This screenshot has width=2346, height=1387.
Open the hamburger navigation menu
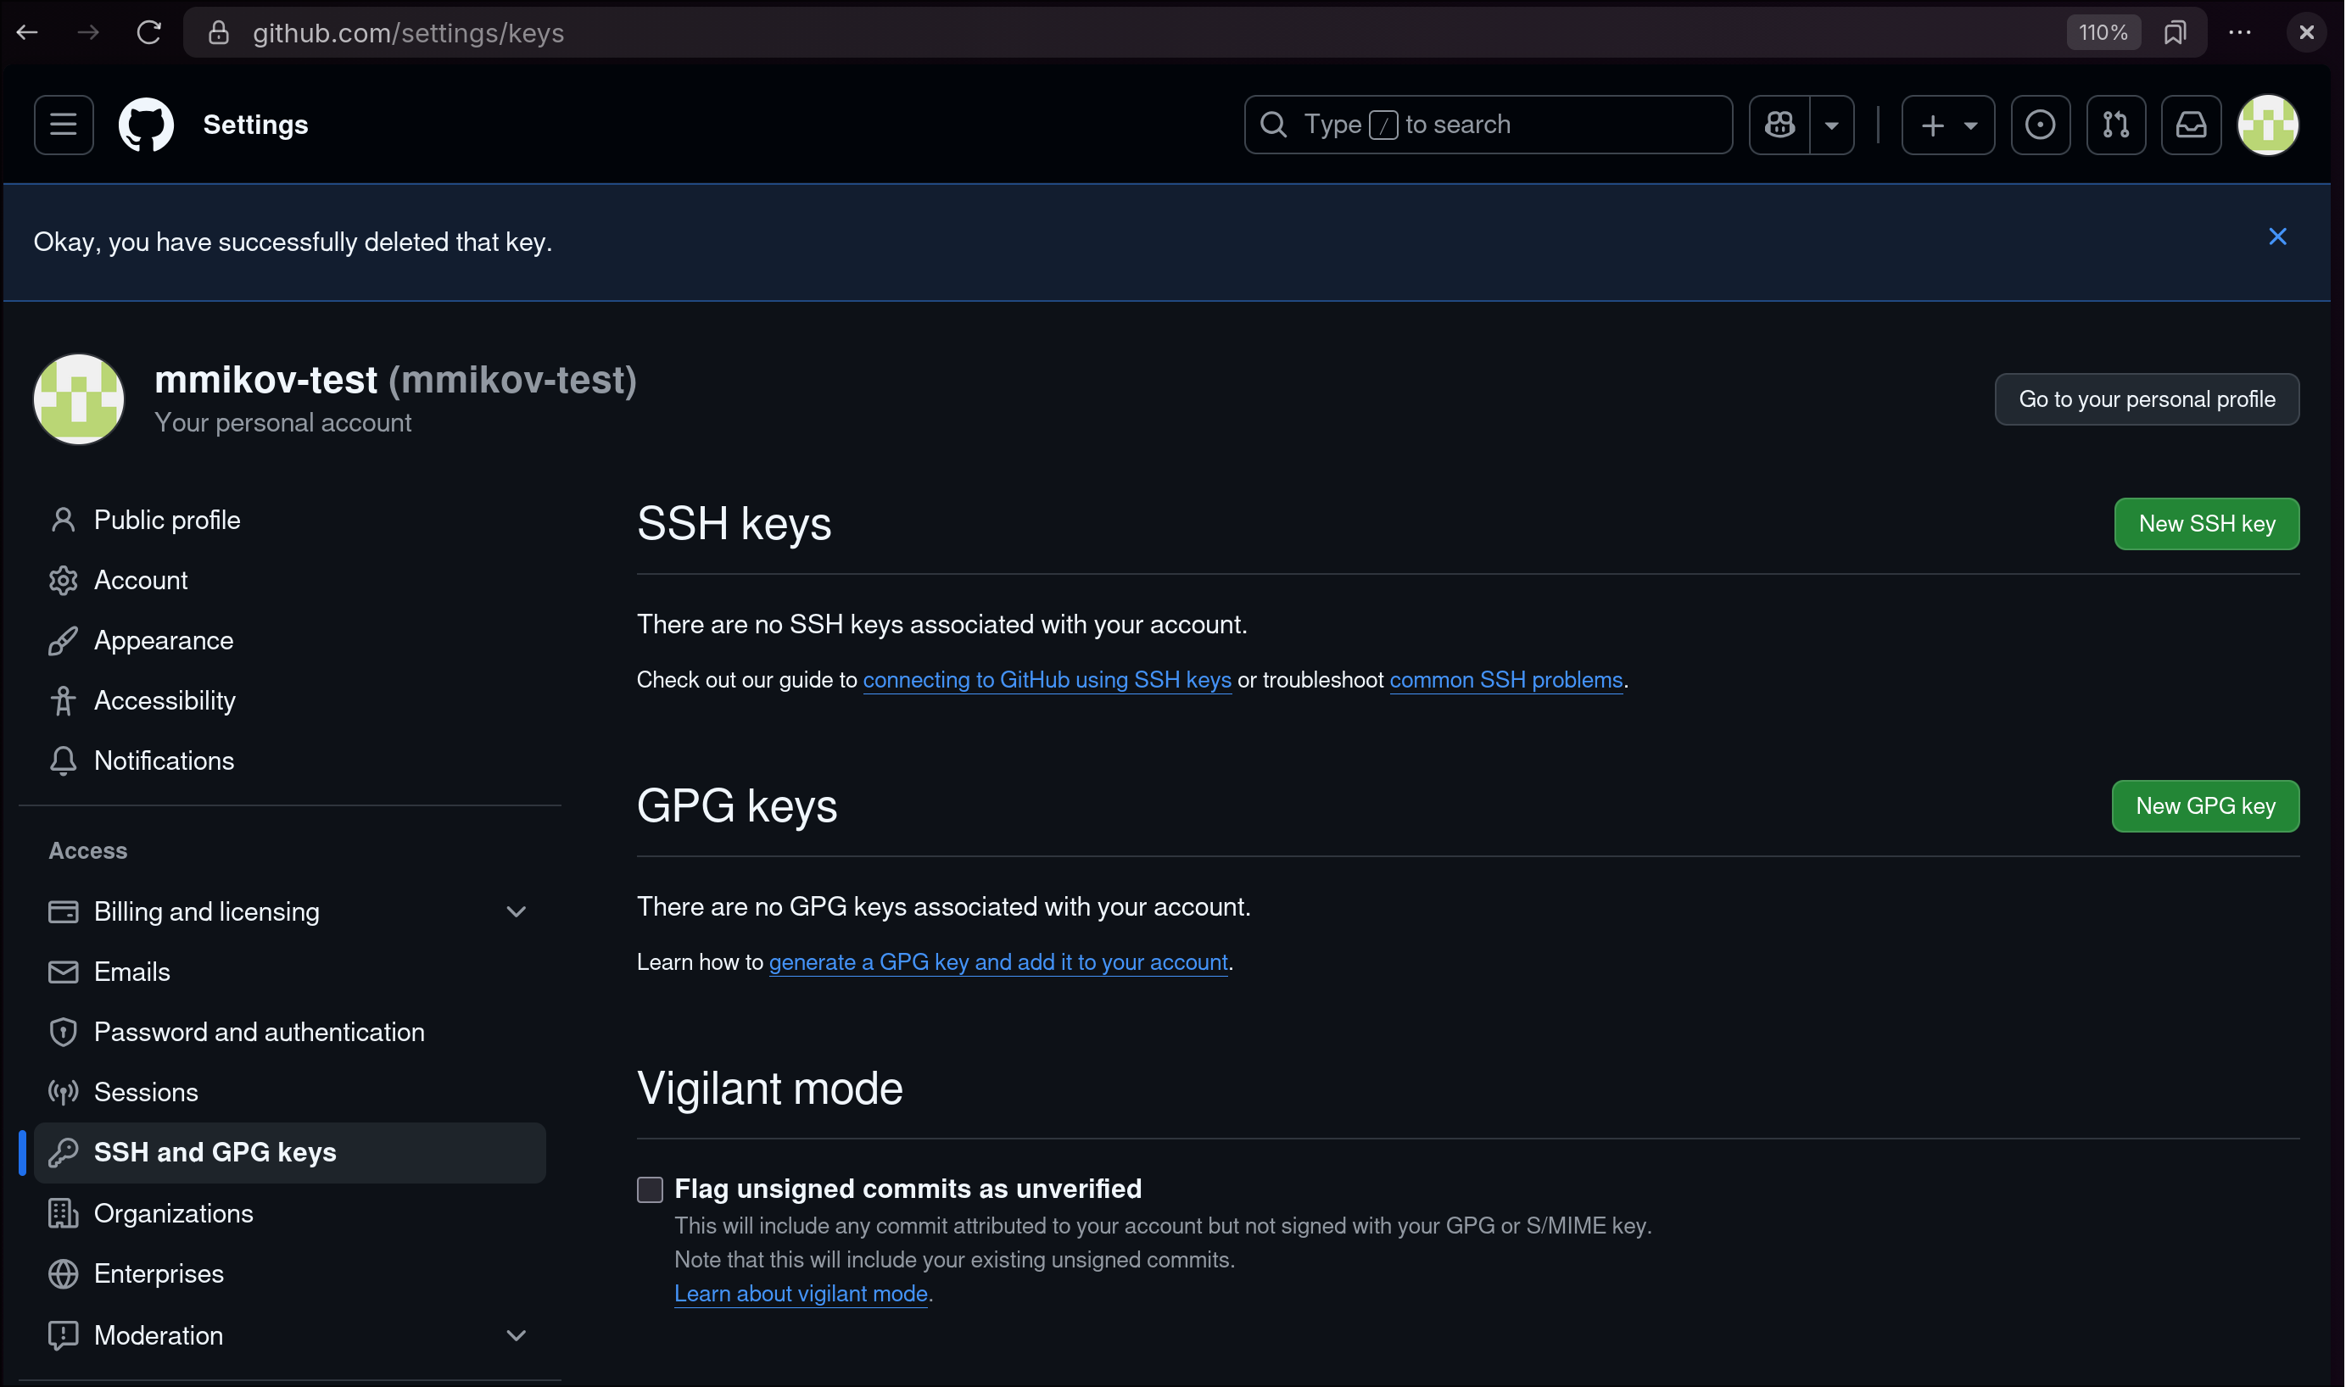64,125
